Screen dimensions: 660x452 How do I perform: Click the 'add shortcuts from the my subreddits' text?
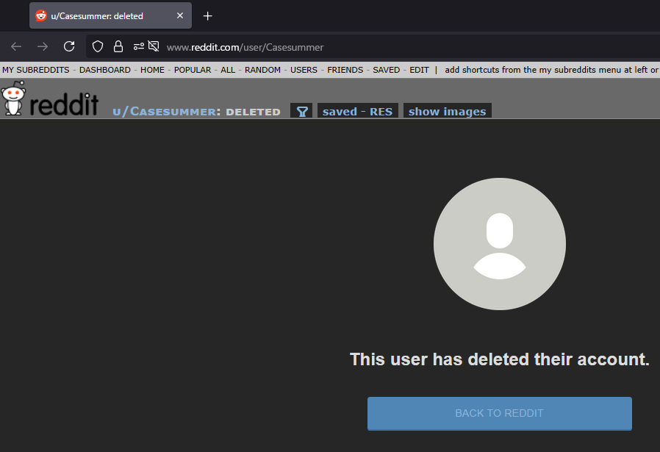point(551,70)
